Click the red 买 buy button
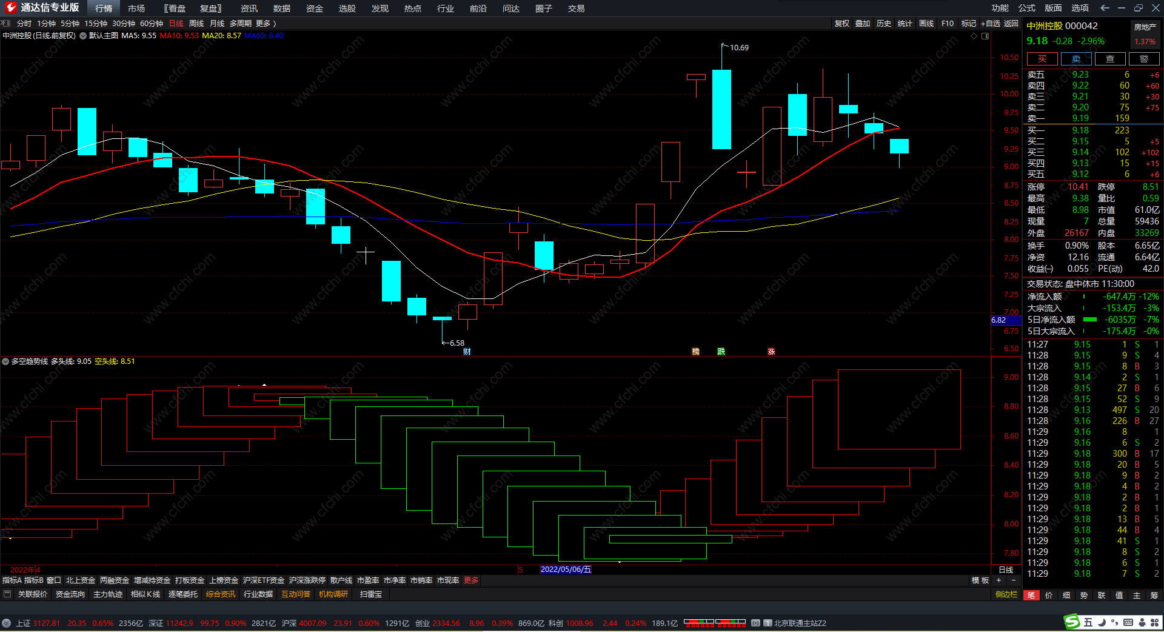The width and height of the screenshot is (1164, 632). coord(1042,59)
